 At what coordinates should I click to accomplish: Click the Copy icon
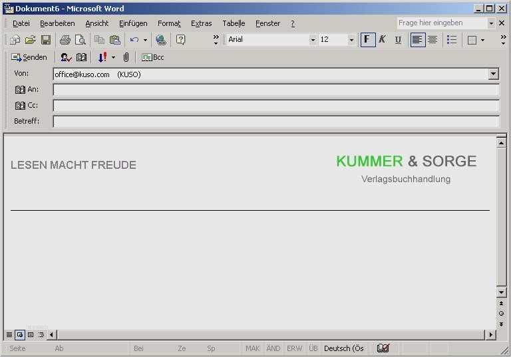(99, 40)
